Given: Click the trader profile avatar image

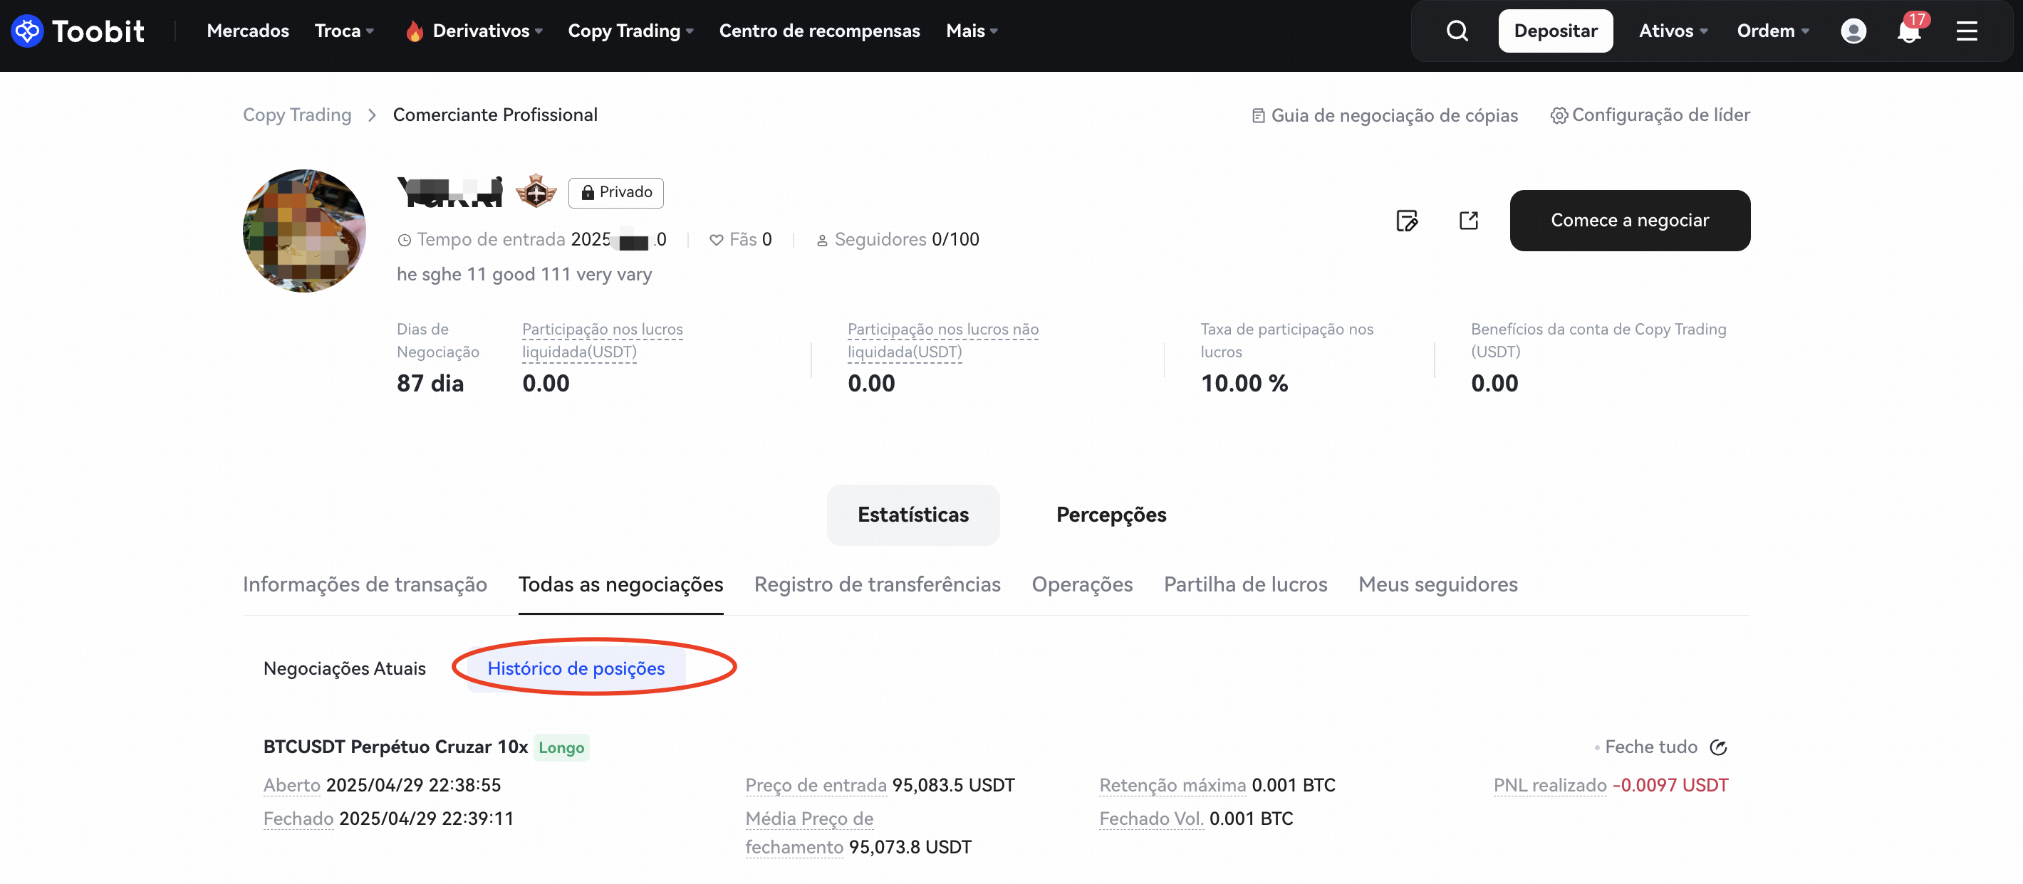Looking at the screenshot, I should [305, 231].
